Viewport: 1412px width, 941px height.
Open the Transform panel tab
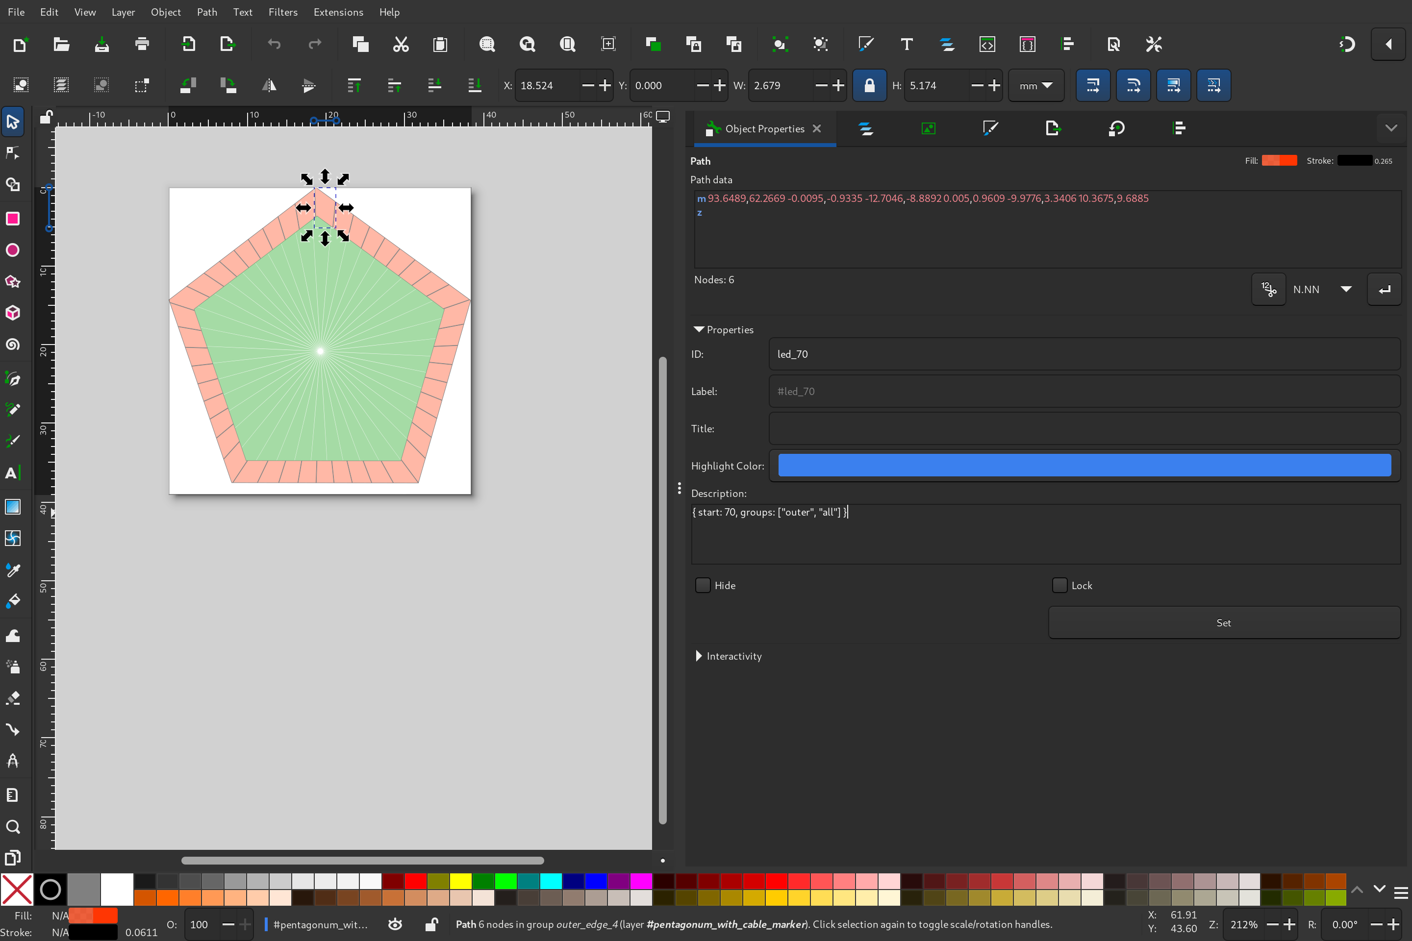[x=1116, y=128]
